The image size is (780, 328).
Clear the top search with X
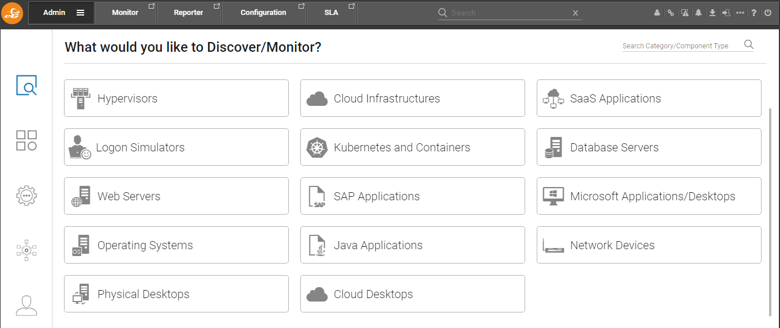pyautogui.click(x=575, y=13)
